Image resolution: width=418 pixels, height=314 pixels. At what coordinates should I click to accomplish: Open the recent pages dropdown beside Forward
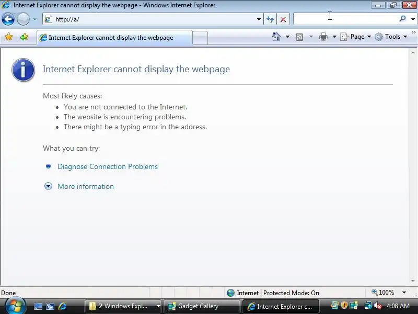[34, 19]
